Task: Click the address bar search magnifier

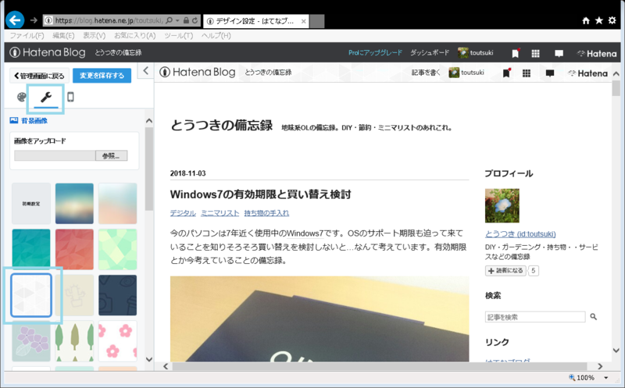Action: click(x=169, y=20)
